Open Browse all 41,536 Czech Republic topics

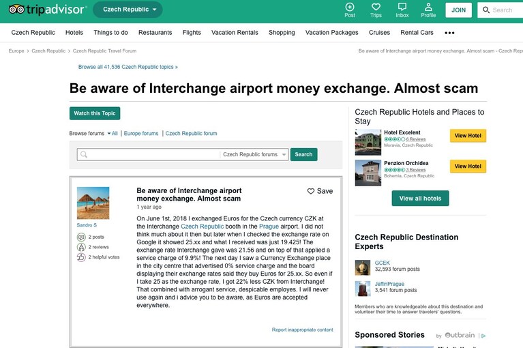tap(128, 67)
